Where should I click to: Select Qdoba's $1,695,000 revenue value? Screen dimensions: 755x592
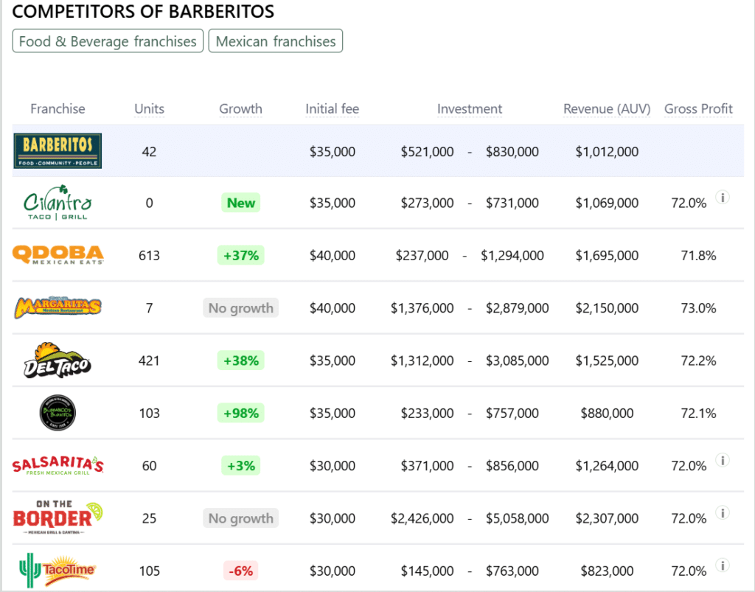[607, 255]
